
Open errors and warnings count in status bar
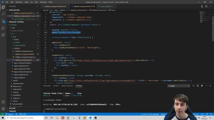click(23, 114)
